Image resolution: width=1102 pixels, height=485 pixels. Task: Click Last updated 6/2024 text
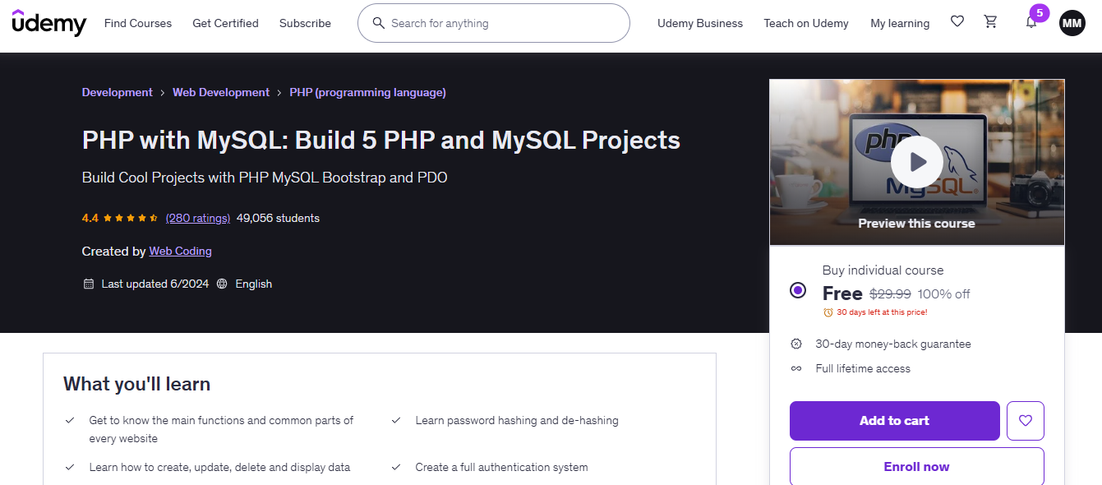155,284
